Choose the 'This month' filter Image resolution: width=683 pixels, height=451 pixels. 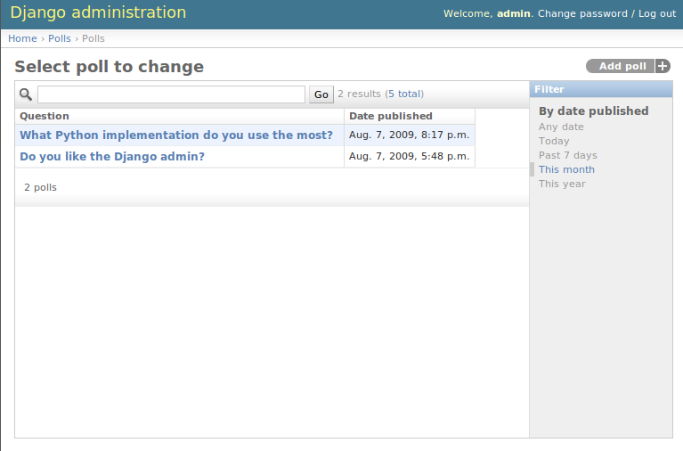(x=566, y=169)
